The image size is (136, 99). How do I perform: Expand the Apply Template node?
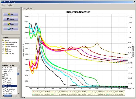tap(3, 47)
